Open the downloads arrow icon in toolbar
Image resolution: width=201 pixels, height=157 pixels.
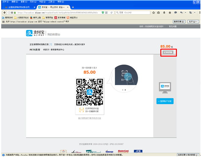click(165, 12)
